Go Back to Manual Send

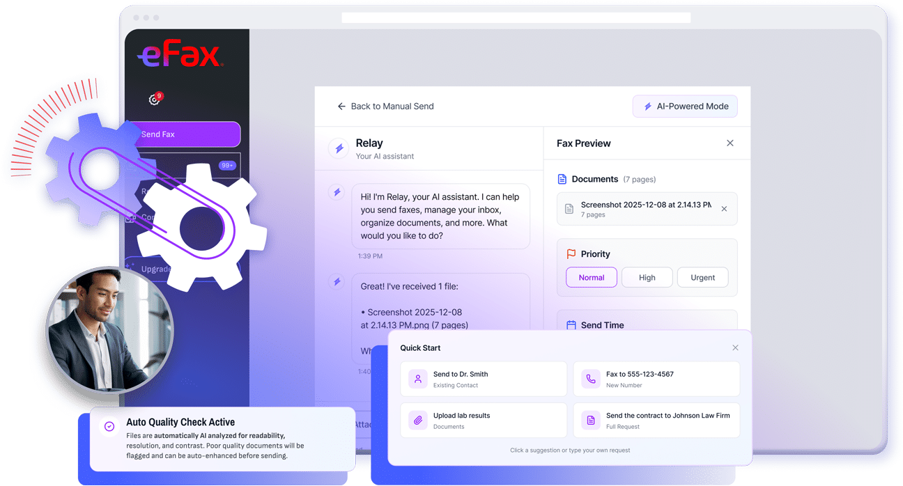click(x=385, y=107)
